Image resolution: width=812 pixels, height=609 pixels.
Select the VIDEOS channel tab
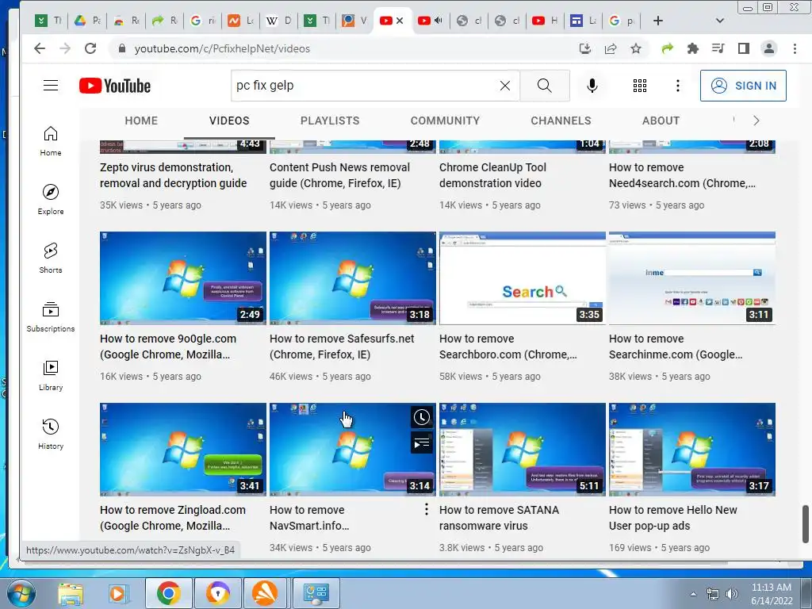[x=229, y=121]
